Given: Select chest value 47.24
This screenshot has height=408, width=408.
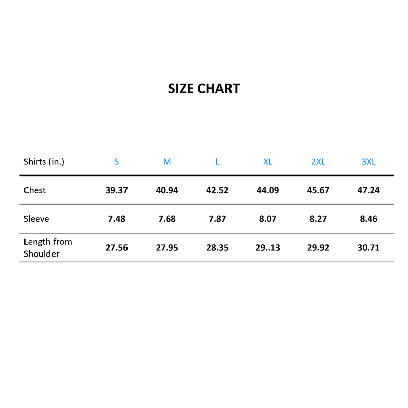Looking at the screenshot, I should pos(368,190).
